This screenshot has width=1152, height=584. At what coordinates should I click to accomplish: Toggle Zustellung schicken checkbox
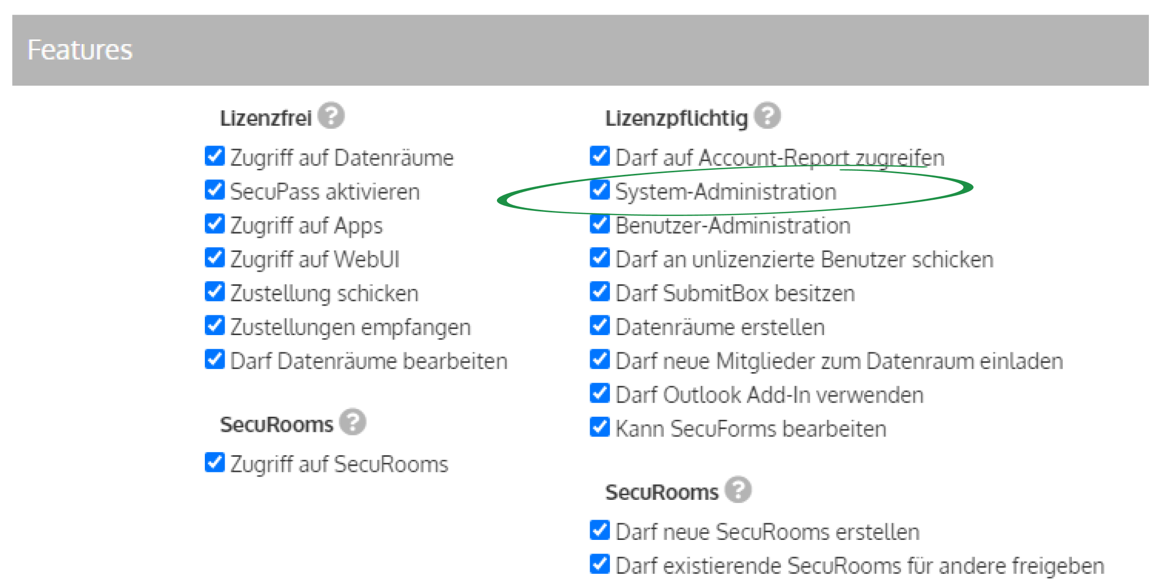(215, 292)
